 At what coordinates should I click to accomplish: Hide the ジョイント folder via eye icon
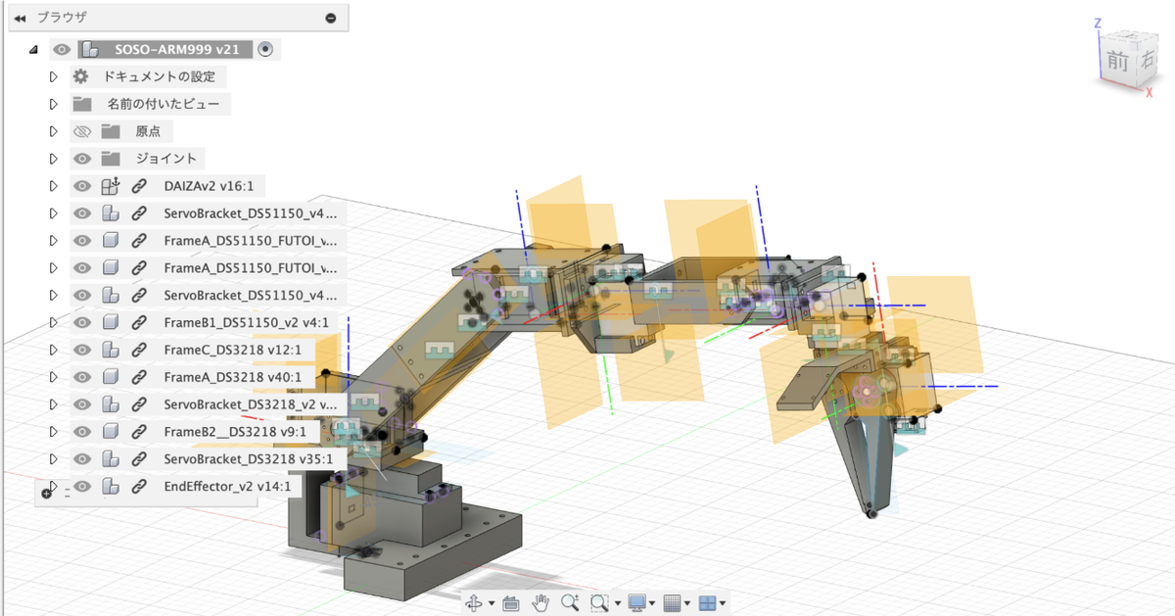82,159
